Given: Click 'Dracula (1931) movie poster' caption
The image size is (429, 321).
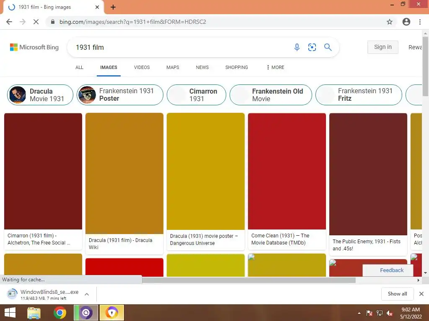Looking at the screenshot, I should [x=204, y=239].
